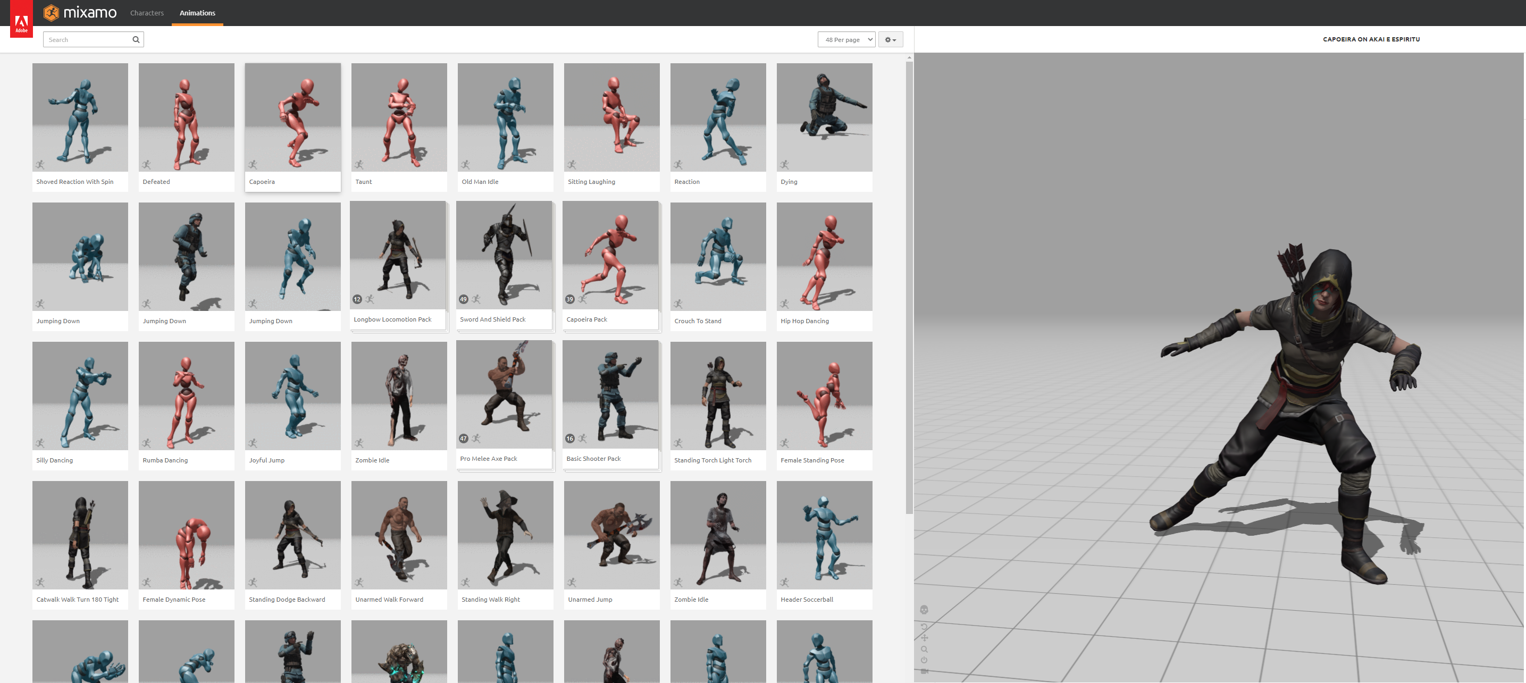Select the Hip Hop Dancing animation thumbnail

click(x=824, y=257)
